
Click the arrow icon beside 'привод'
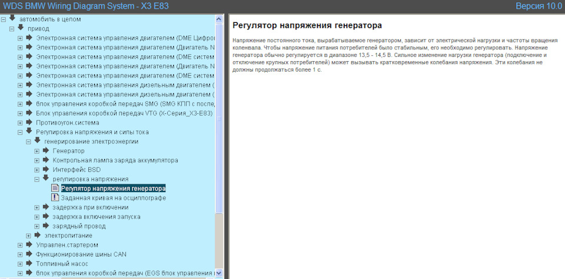point(21,28)
